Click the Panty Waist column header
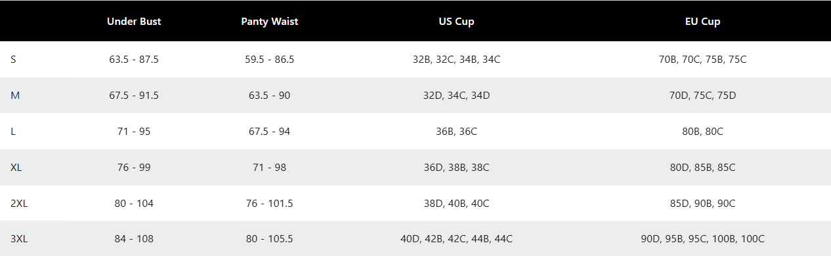Screen dimensions: 831x256 pos(270,21)
